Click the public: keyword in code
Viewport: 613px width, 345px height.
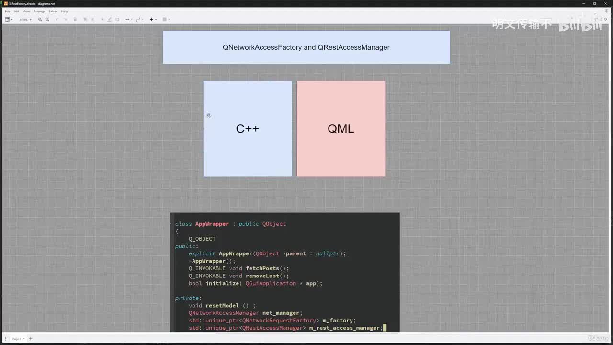tap(187, 246)
